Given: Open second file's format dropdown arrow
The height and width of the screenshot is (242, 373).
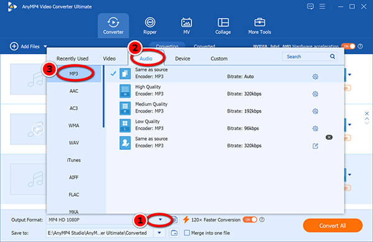Looking at the screenshot, I should tap(349, 124).
